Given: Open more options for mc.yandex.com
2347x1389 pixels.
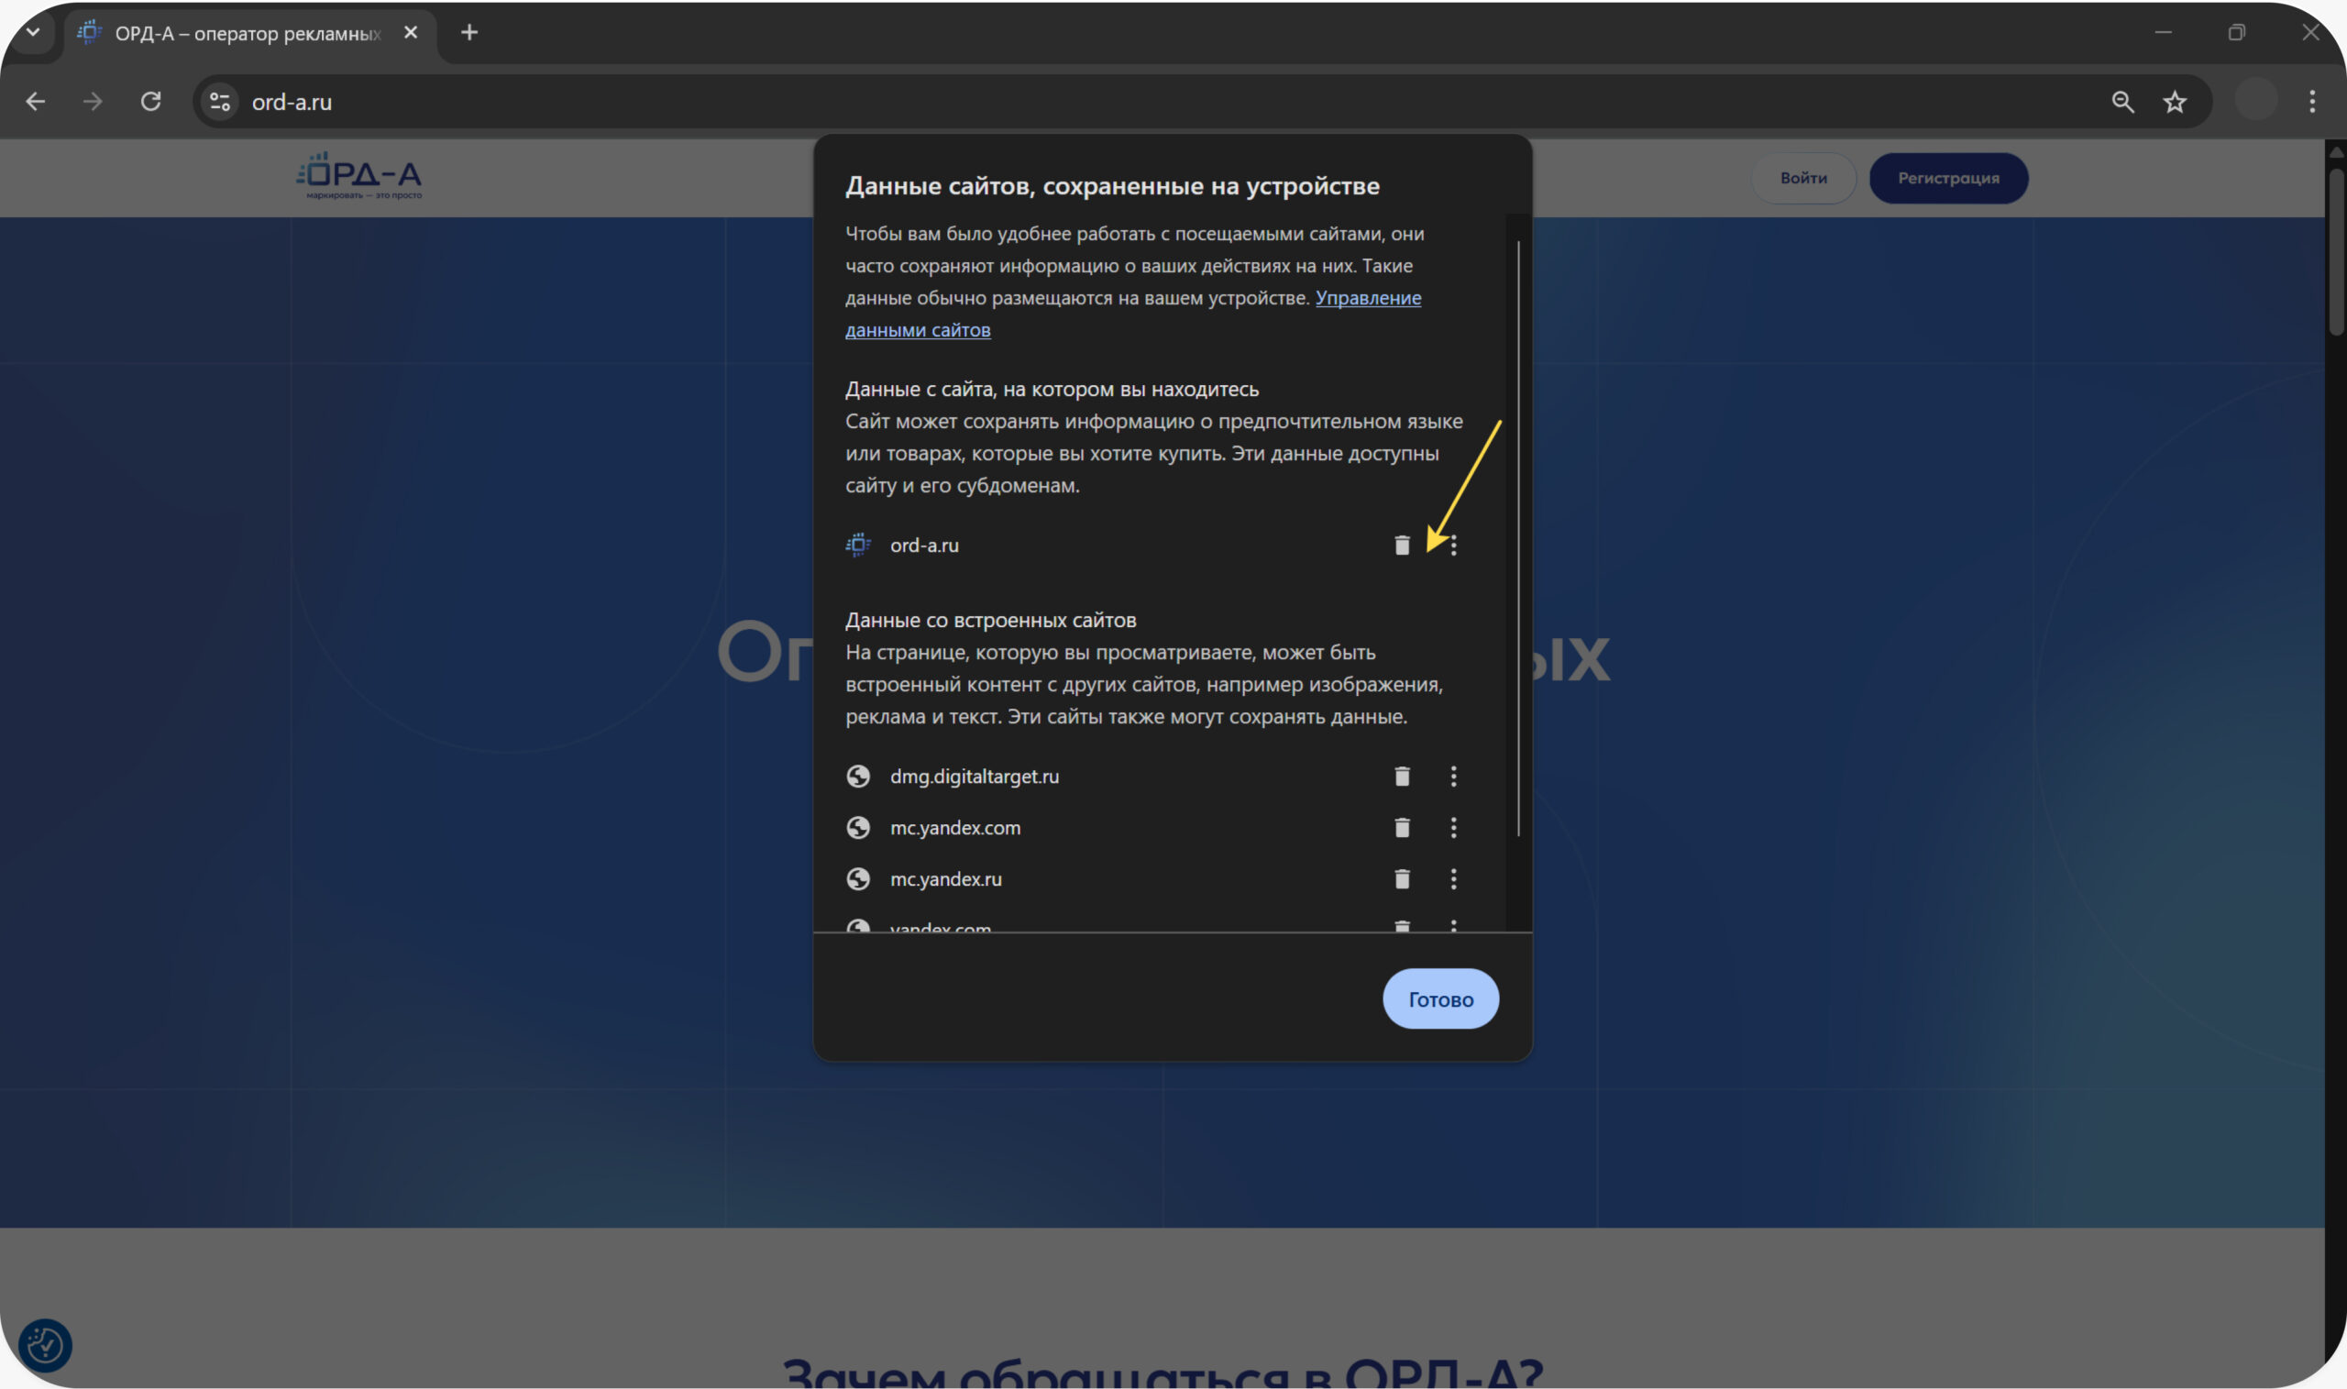Looking at the screenshot, I should pos(1453,827).
